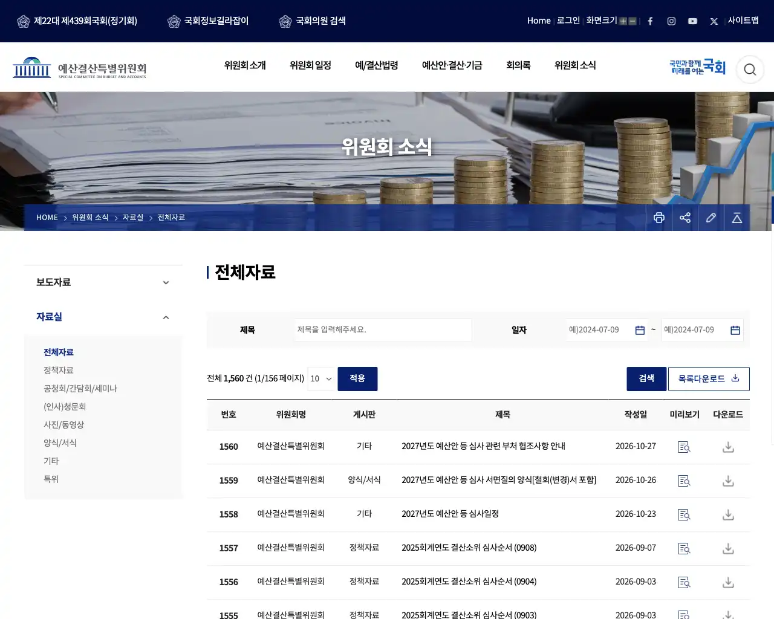Viewport: 774px width, 619px height.
Task: Select 특위 in the sidebar
Action: 51,479
